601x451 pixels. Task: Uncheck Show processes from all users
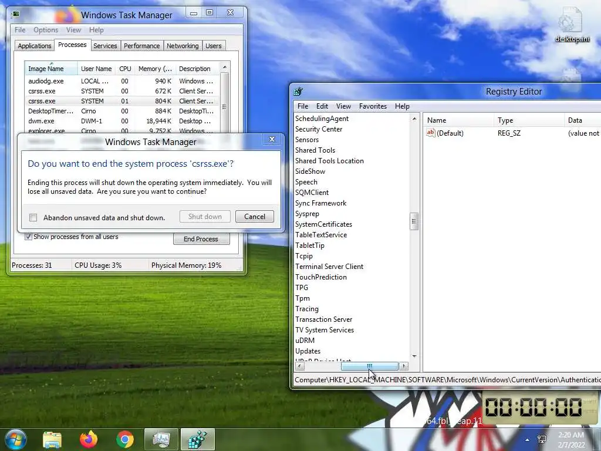click(28, 237)
